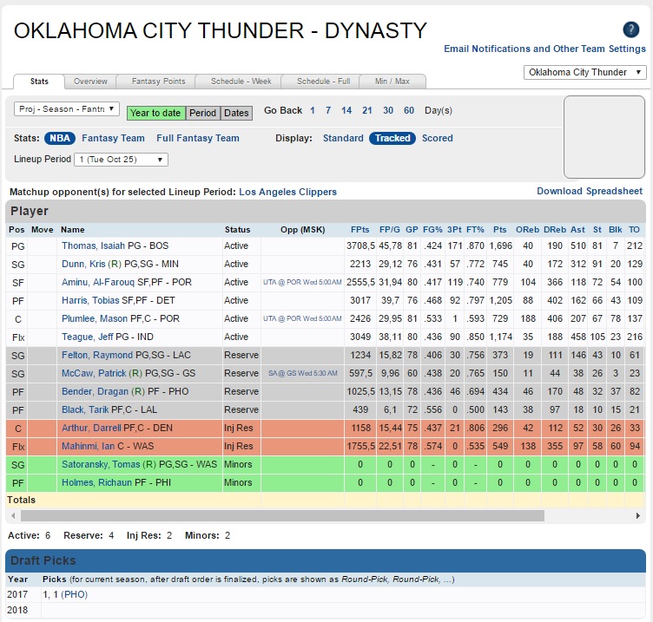Screen dimensions: 653x622
Task: Switch stats to Fantasy Team
Action: (x=113, y=138)
